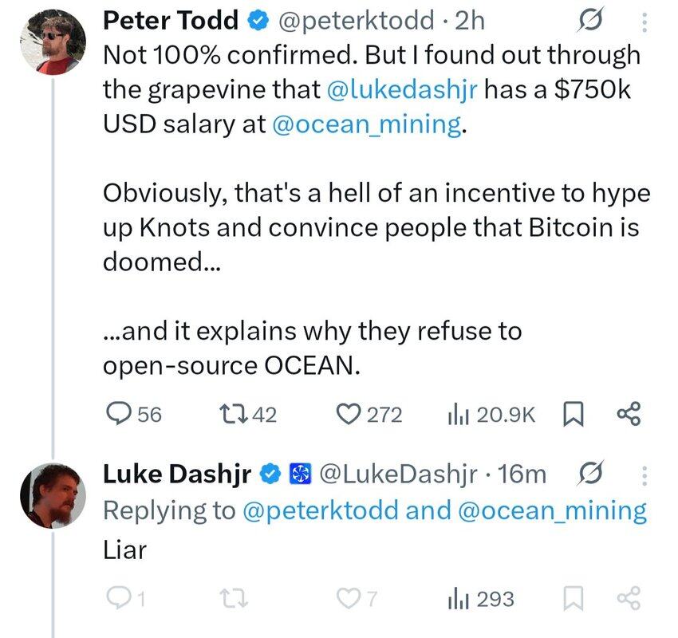The image size is (678, 638).
Task: View Peter Todd's profile picture
Action: click(53, 42)
